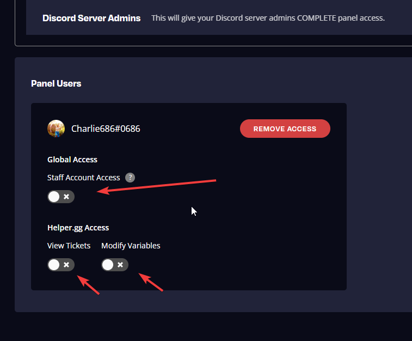Click Charlie686's profile avatar

[56, 129]
